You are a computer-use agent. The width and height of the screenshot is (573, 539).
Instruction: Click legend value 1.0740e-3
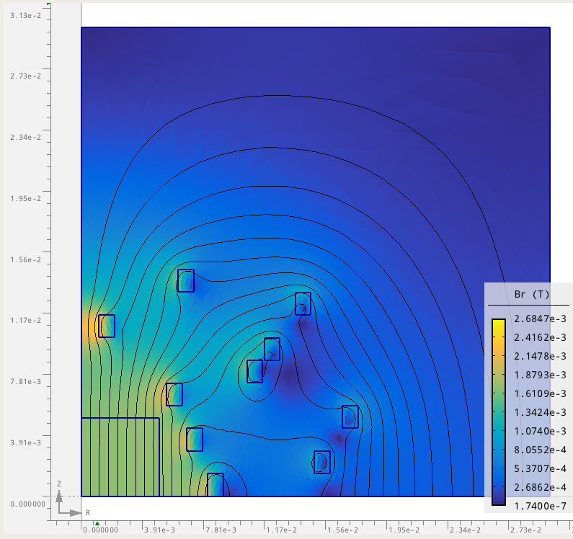coord(540,431)
